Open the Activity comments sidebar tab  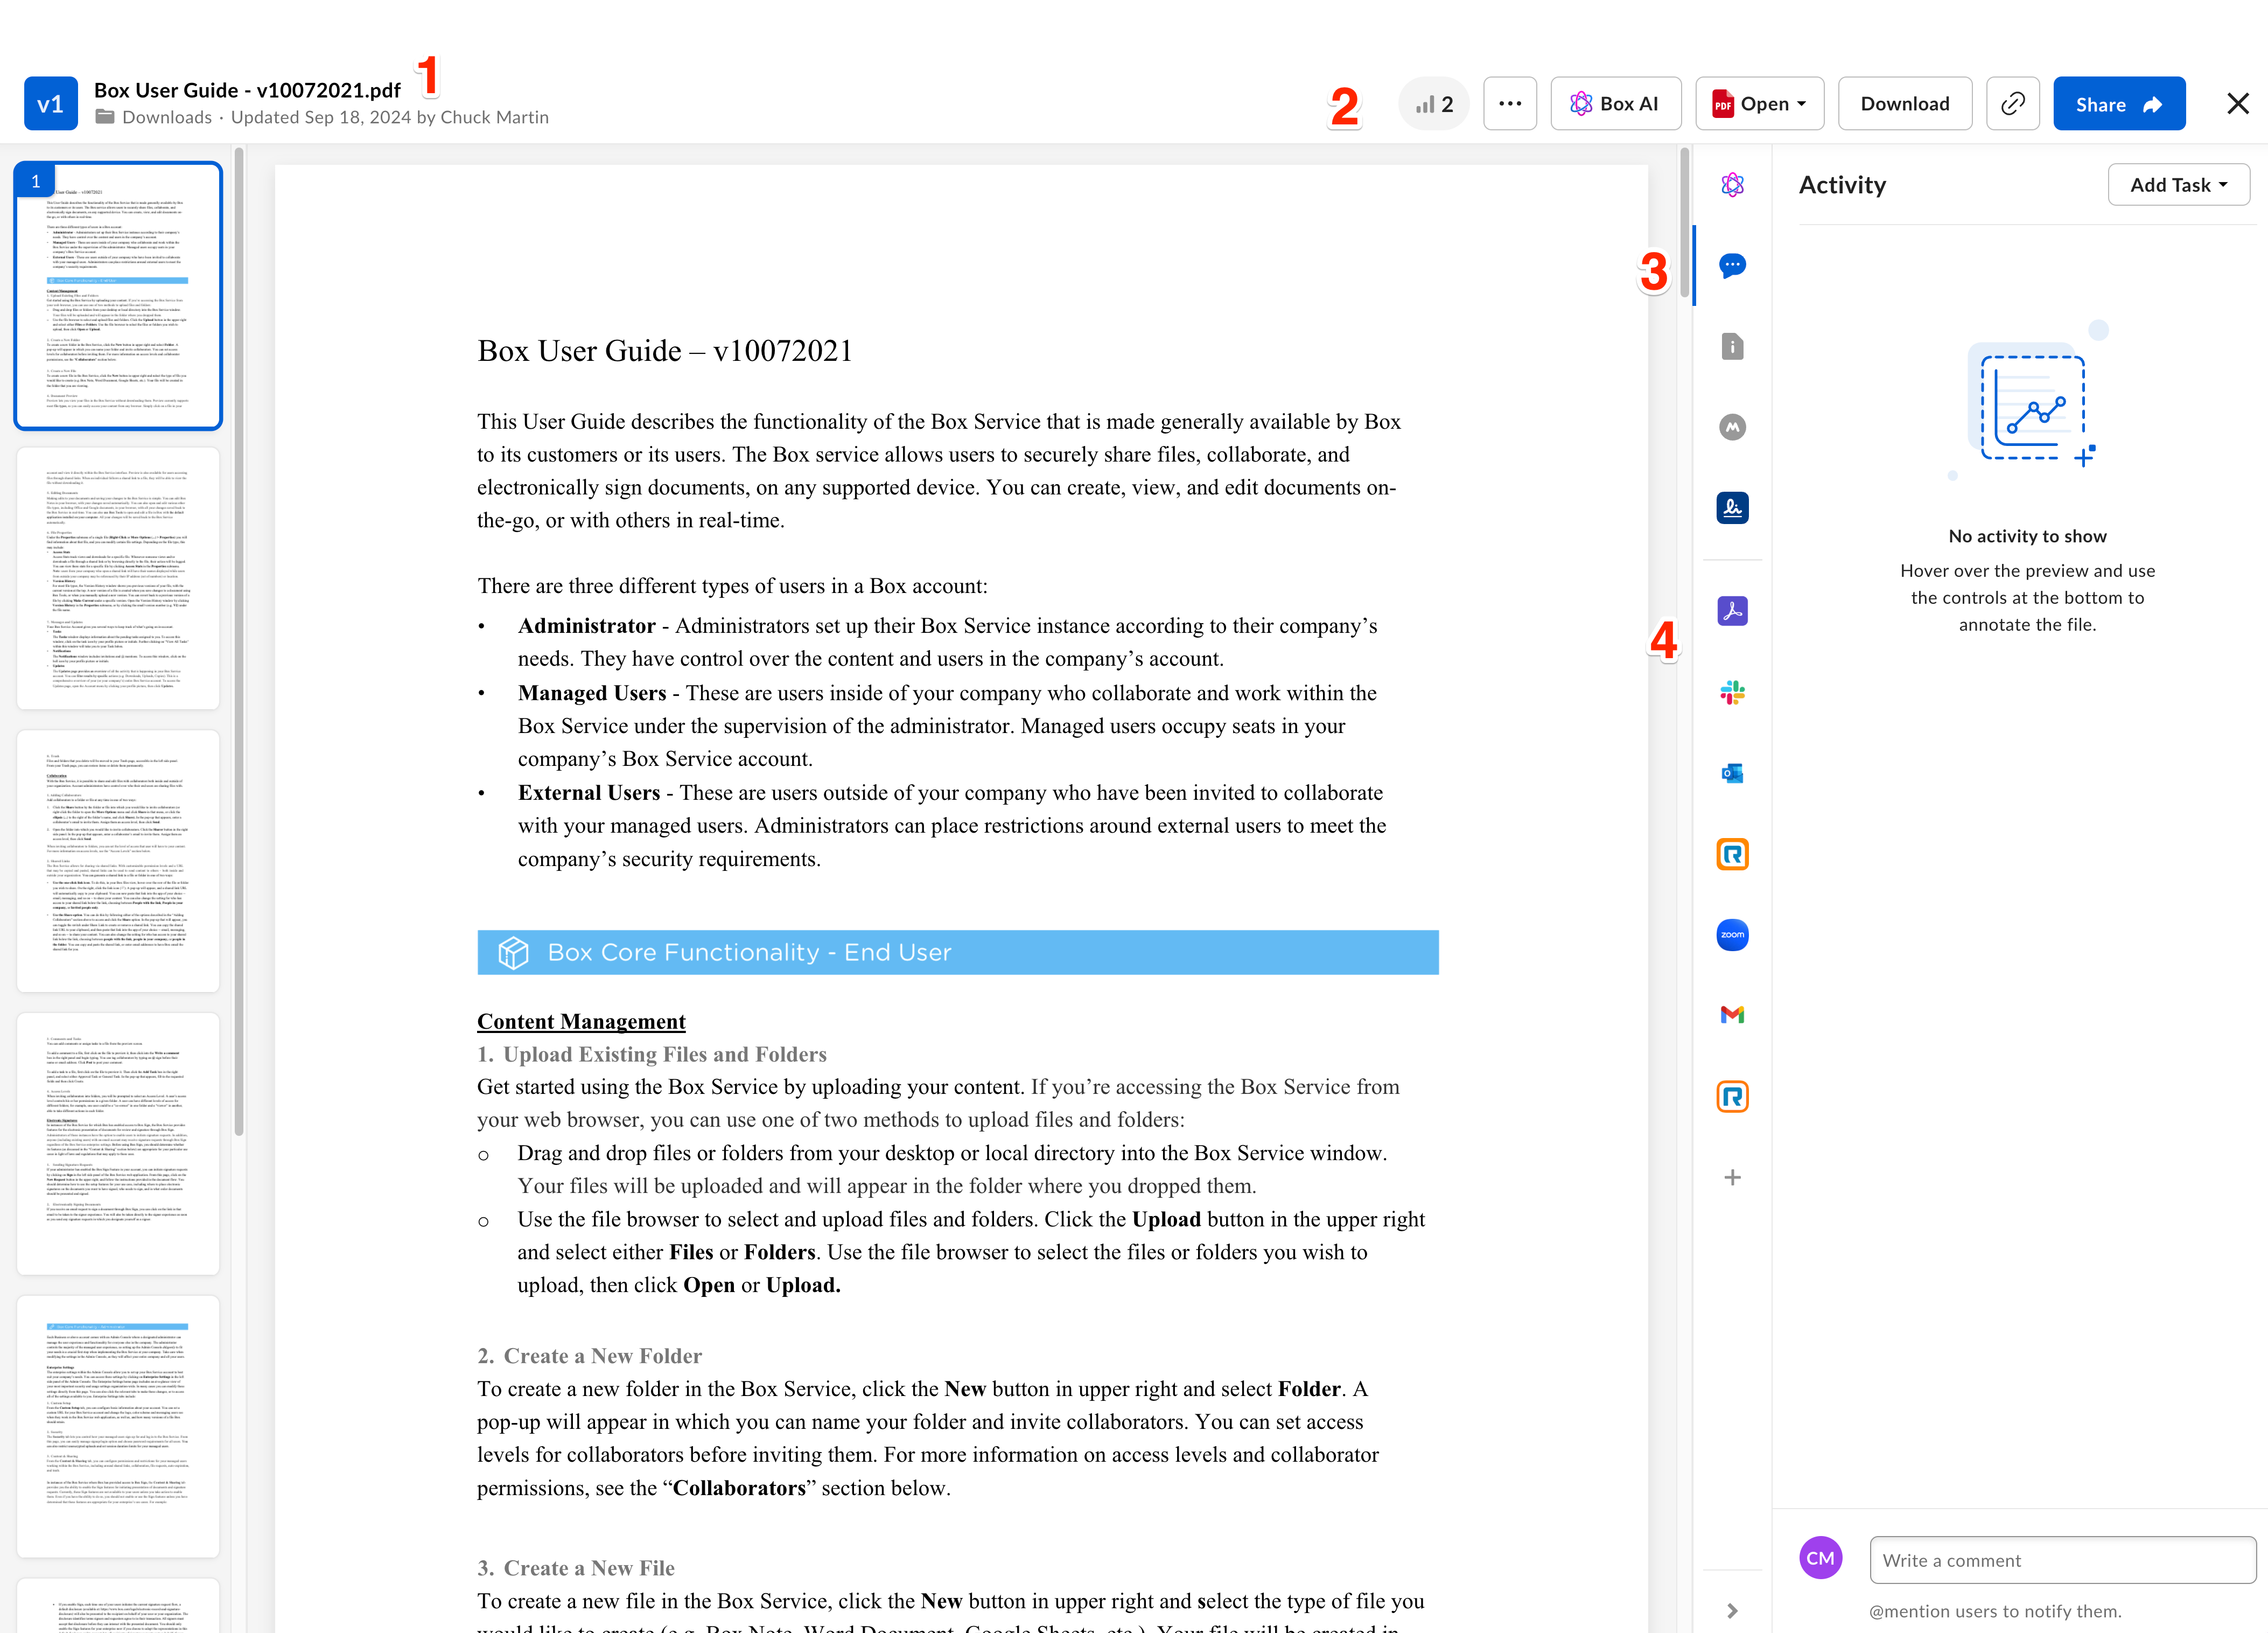point(1732,266)
